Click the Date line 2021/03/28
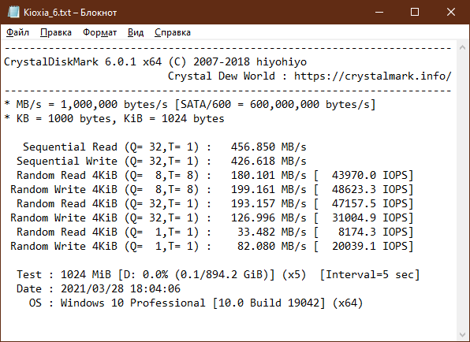Screen dimensions: 470x342 click(99, 288)
